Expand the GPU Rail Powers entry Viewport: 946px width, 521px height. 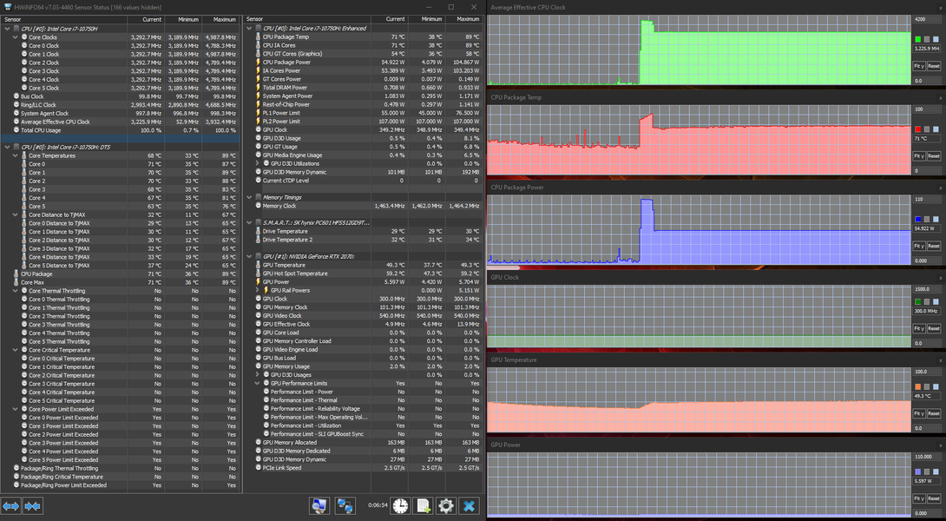(x=258, y=290)
